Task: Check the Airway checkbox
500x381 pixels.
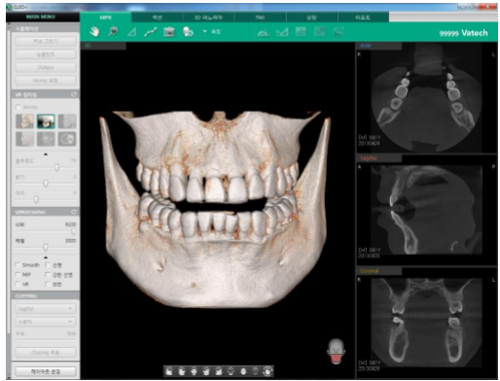Action: coord(18,107)
